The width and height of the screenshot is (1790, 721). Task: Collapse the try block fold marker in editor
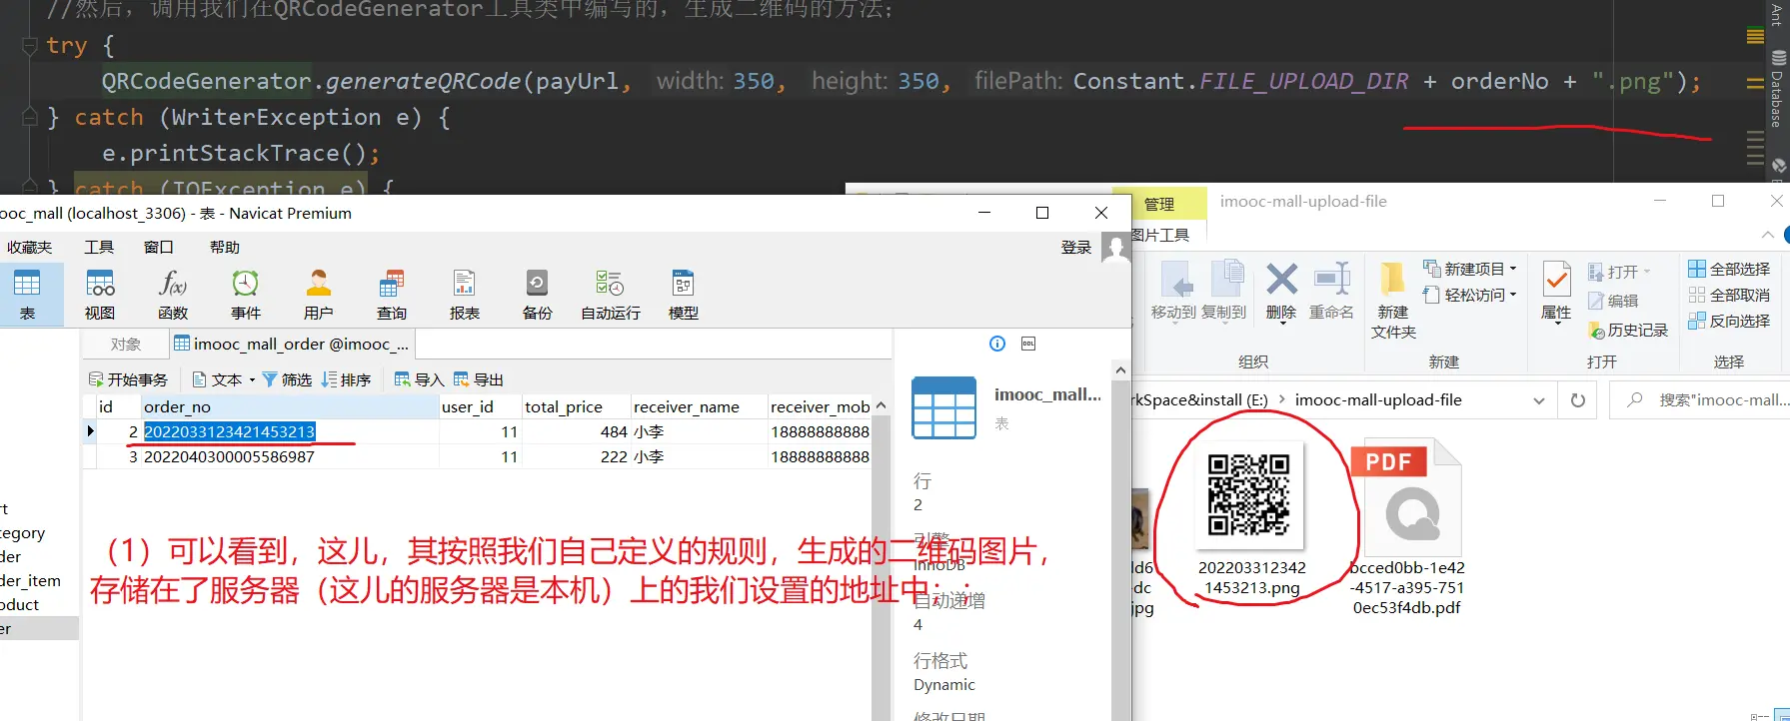(x=30, y=45)
